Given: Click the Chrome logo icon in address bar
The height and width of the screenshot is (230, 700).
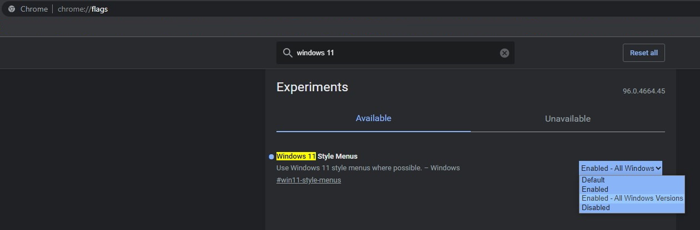Looking at the screenshot, I should 12,9.
